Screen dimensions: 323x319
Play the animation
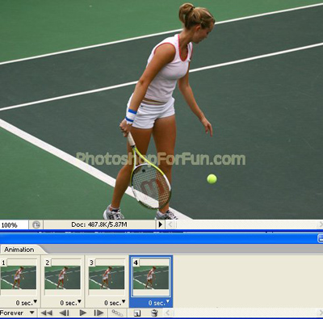[x=83, y=313]
